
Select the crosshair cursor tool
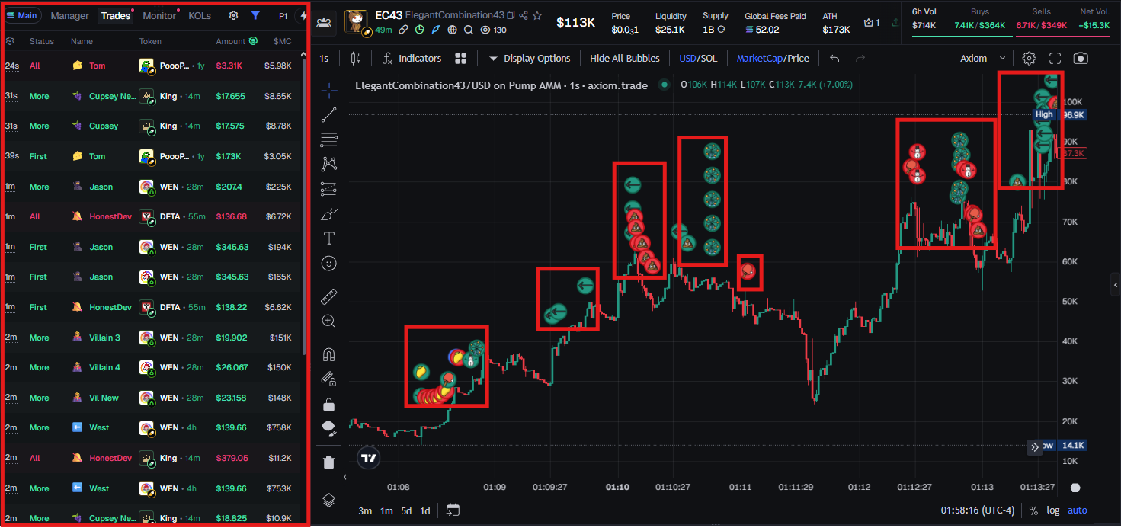(329, 91)
